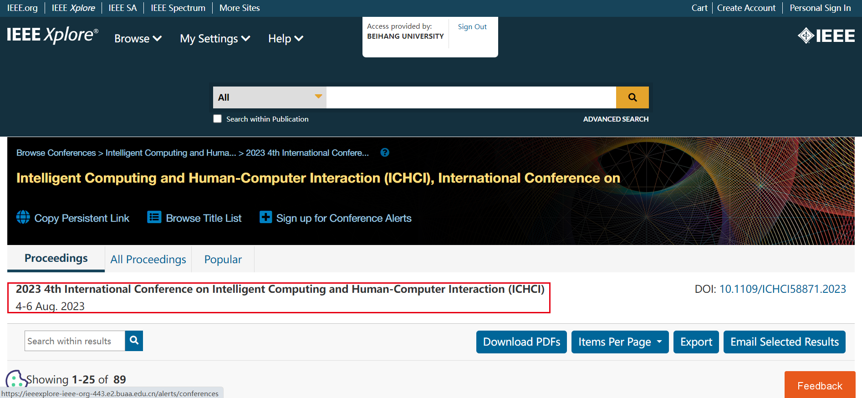Click the Download PDFs button

click(521, 342)
